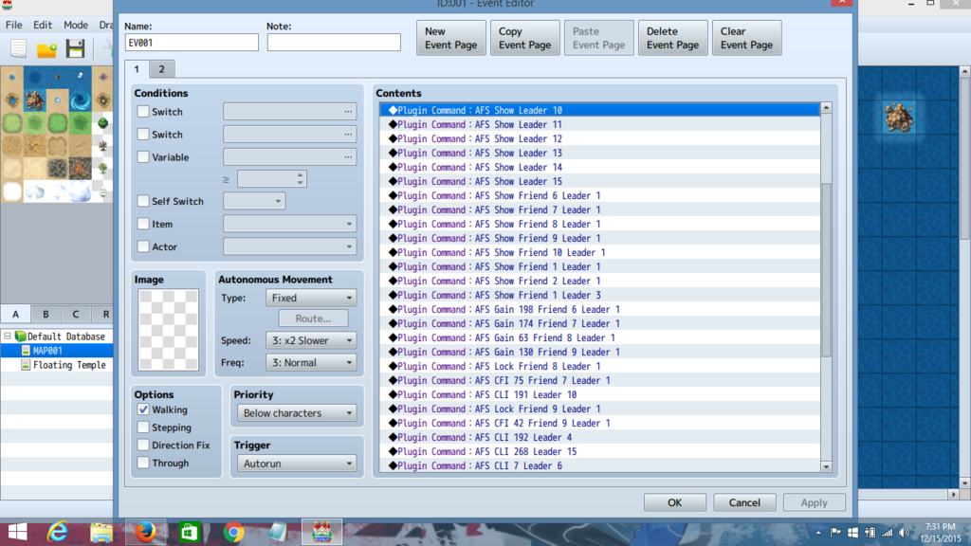Open the Priority dropdown Below characters

click(297, 413)
